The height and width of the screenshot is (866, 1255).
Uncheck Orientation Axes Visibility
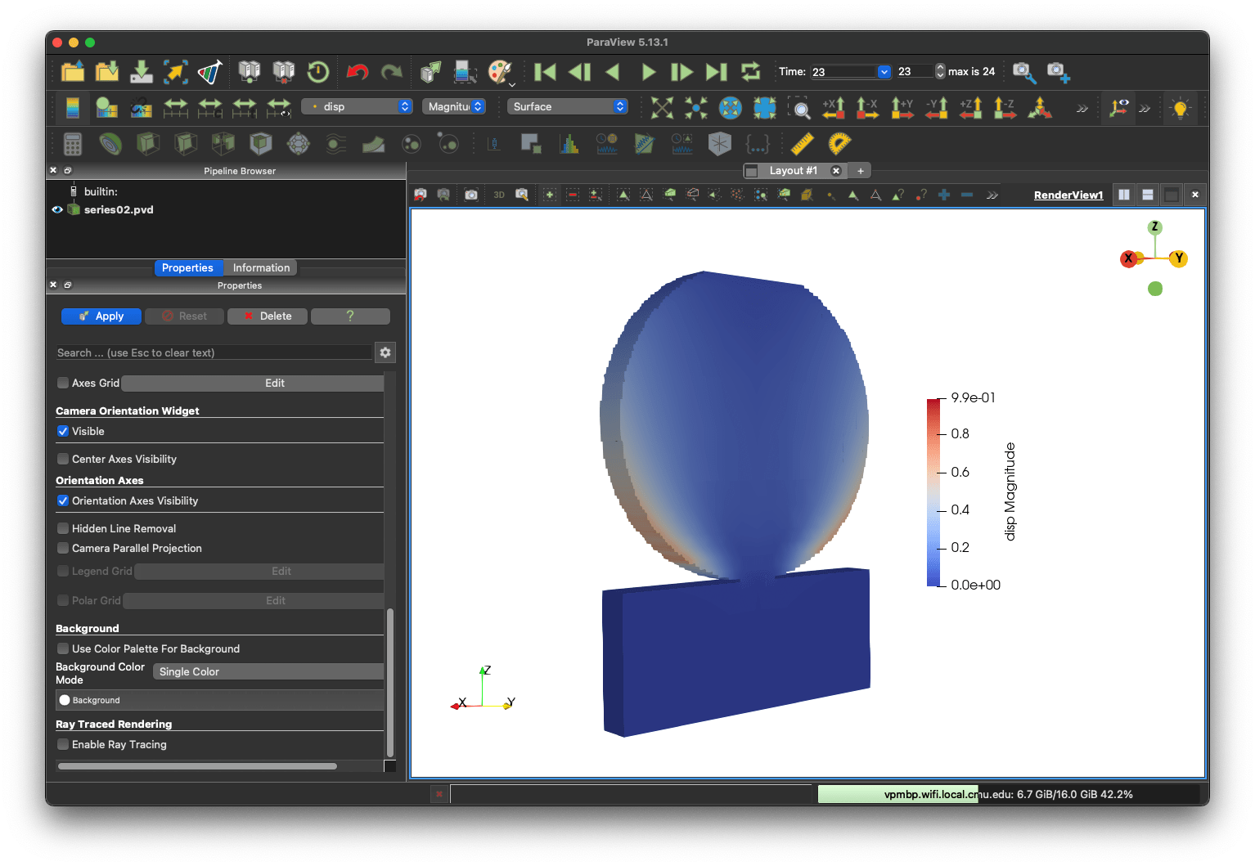tap(63, 500)
